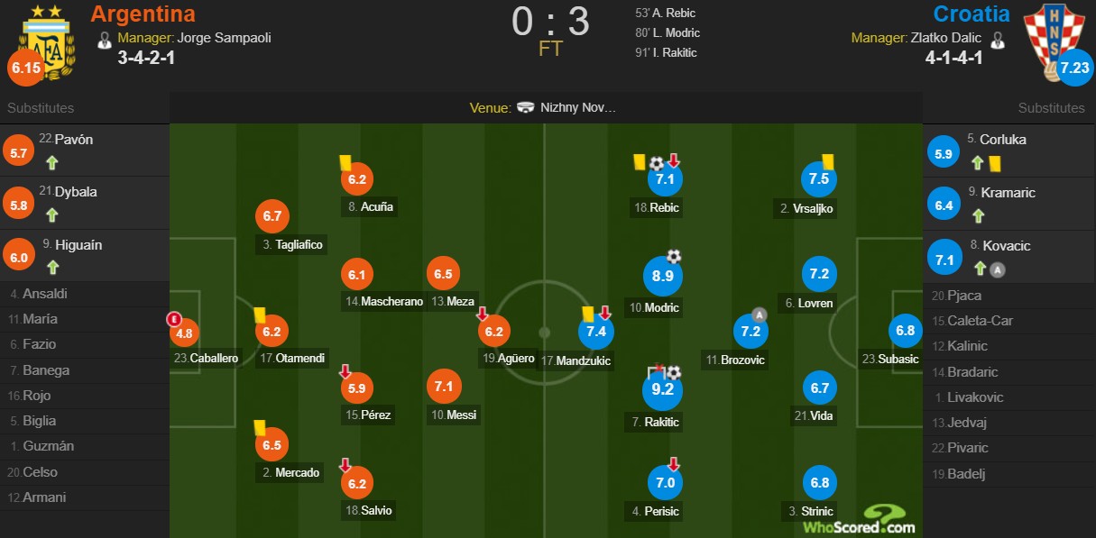This screenshot has width=1096, height=538.
Task: Select Rakitic's 9.2 rating circle
Action: 663,390
